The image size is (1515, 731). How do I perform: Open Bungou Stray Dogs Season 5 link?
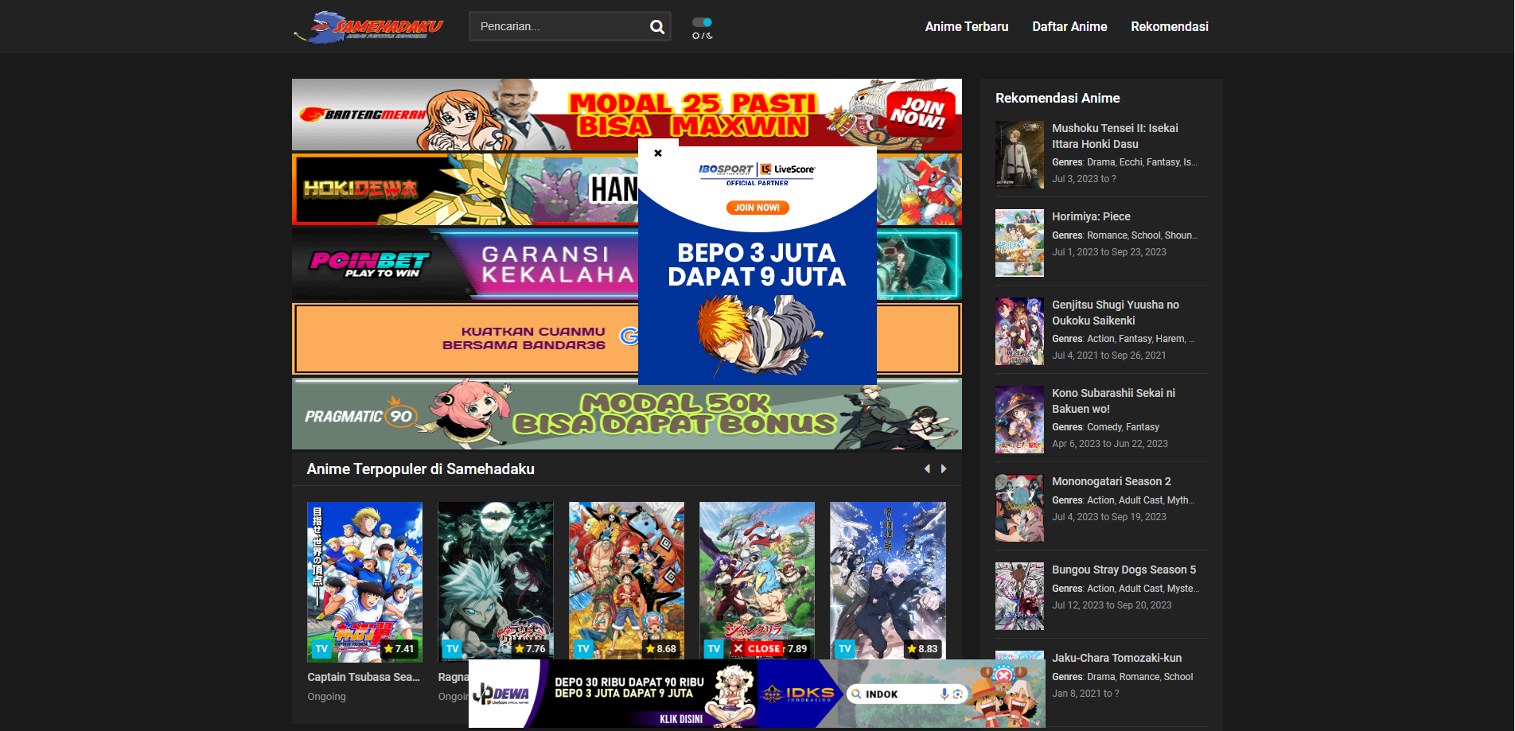coord(1124,570)
